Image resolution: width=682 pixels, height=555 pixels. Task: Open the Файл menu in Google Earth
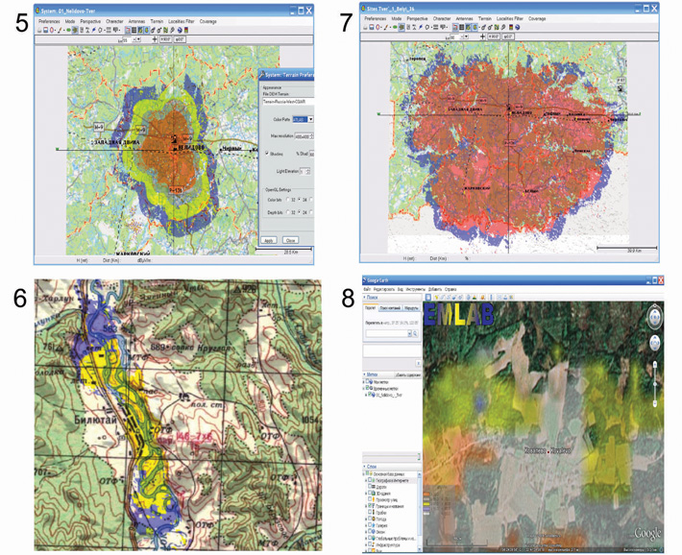click(x=367, y=289)
